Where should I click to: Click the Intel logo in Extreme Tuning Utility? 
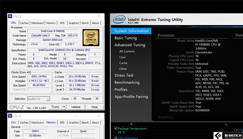coord(119,19)
